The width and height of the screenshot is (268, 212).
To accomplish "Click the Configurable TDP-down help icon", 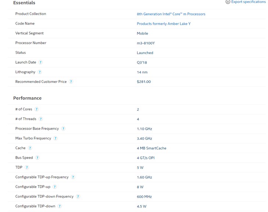I will (60, 206).
